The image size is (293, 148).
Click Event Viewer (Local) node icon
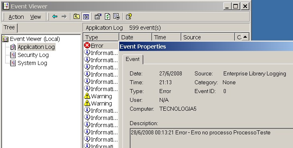[6, 39]
